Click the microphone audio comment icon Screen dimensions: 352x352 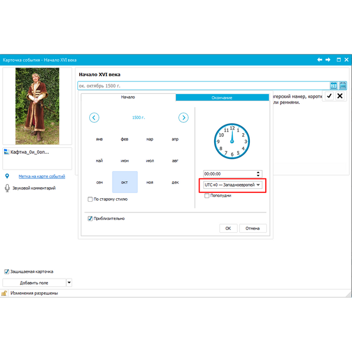[7, 188]
